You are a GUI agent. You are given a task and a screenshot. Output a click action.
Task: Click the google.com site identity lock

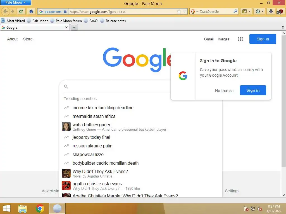(53, 12)
